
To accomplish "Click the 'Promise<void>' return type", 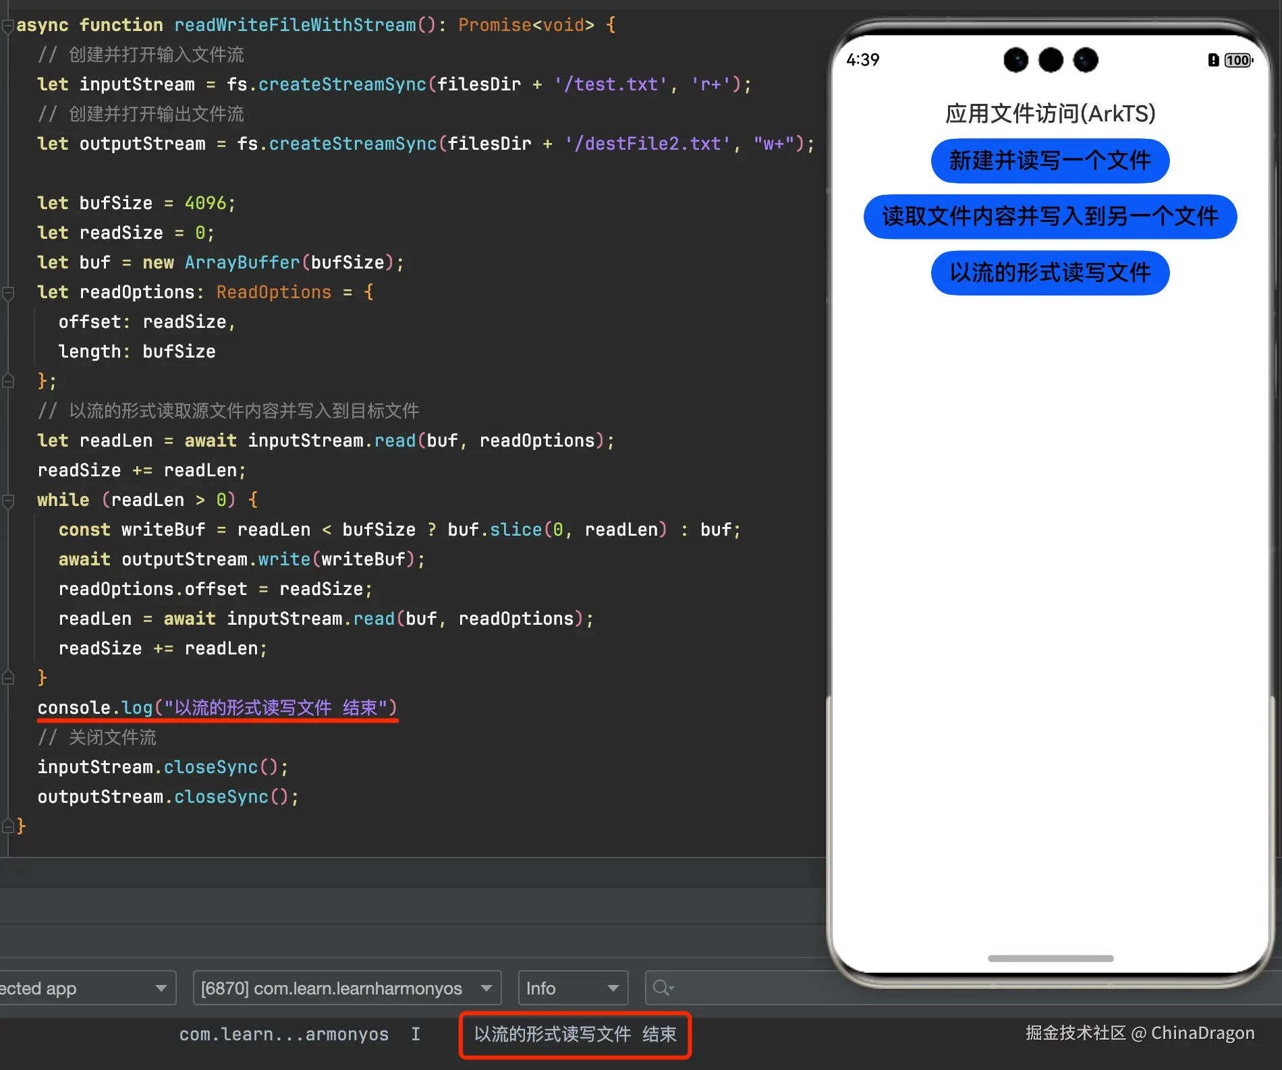I will (x=526, y=25).
